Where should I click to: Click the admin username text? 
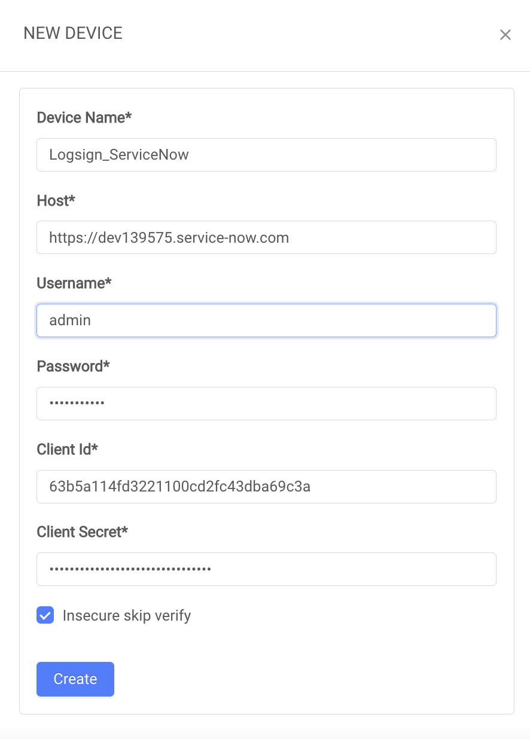[70, 320]
